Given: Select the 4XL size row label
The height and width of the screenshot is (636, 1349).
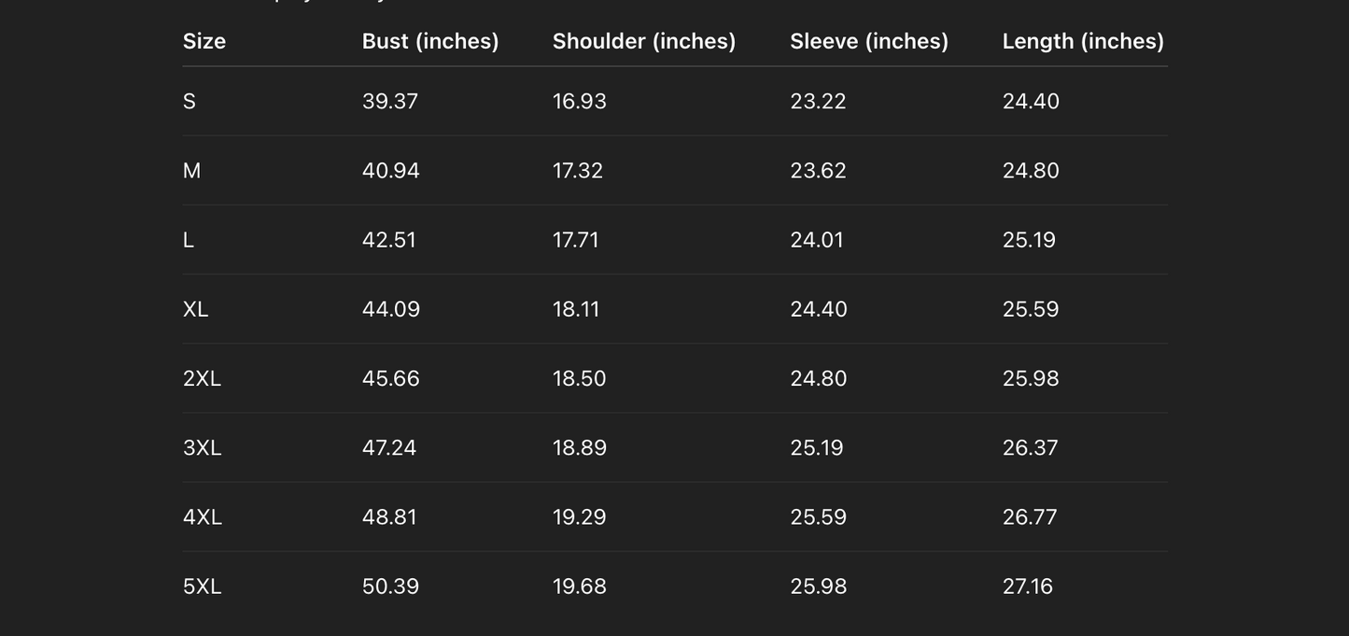Looking at the screenshot, I should (203, 517).
